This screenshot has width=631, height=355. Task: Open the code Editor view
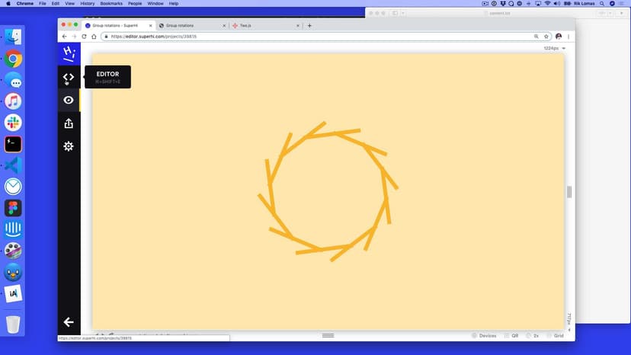click(x=69, y=77)
